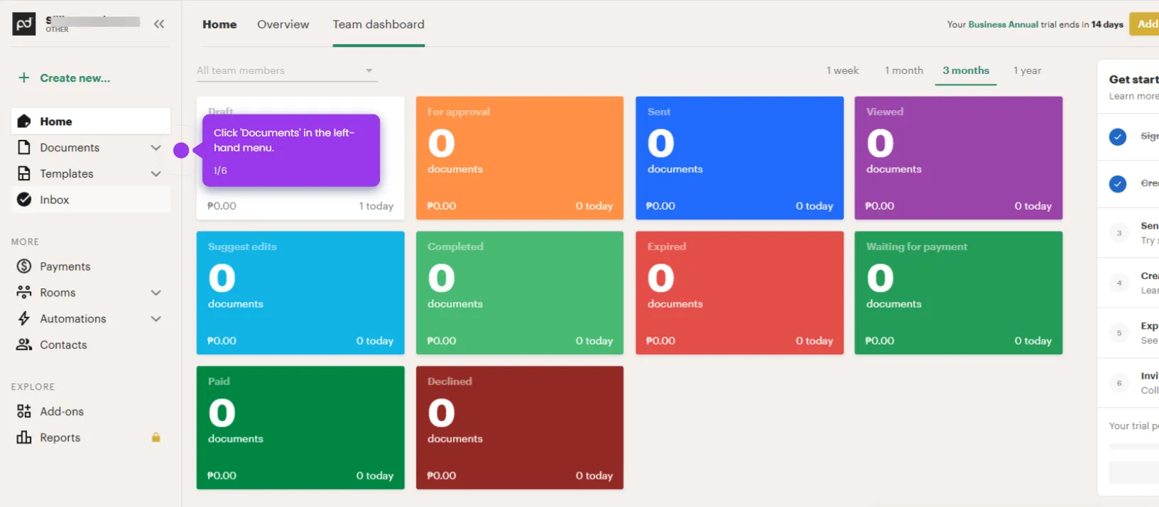This screenshot has width=1159, height=507.
Task: Click the Rooms people icon
Action: (x=24, y=293)
